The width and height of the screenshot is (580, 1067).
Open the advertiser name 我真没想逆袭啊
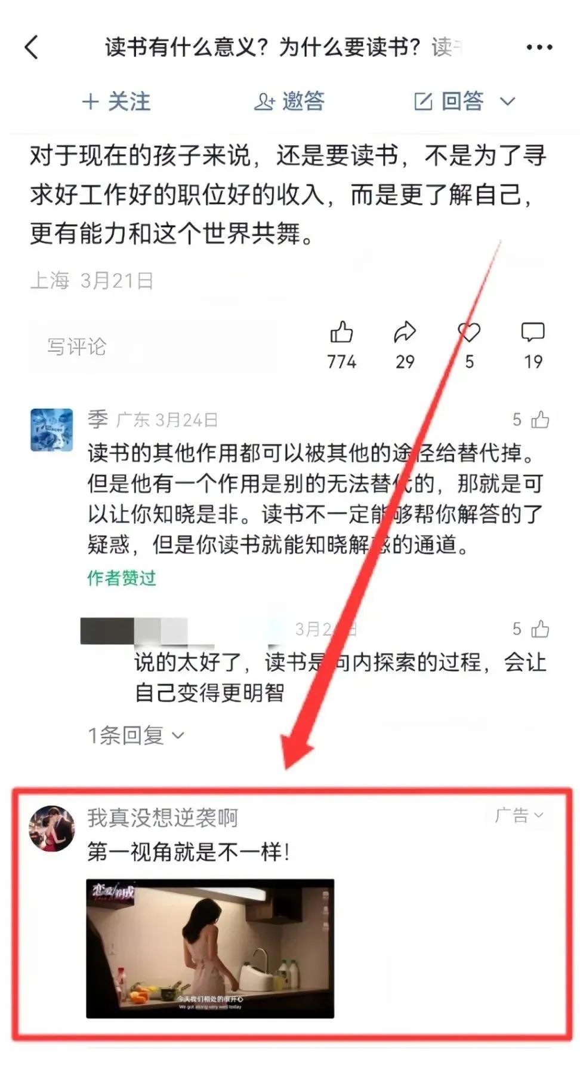pyautogui.click(x=163, y=817)
